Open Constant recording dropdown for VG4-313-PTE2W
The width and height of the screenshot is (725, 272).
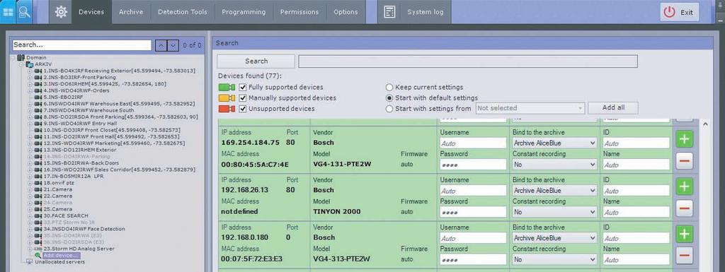click(555, 259)
